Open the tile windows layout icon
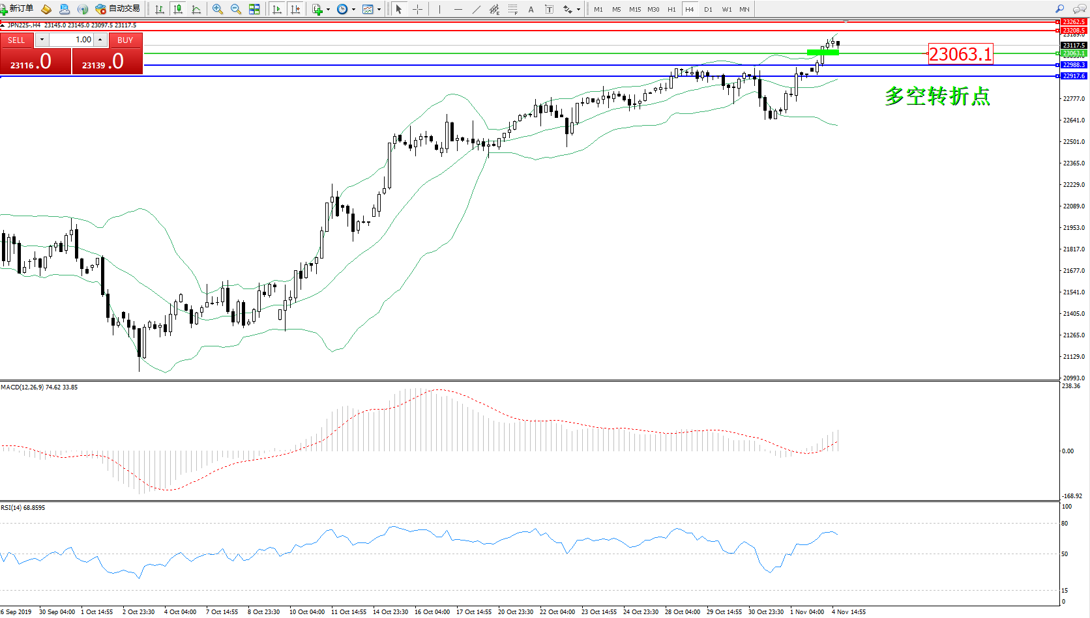Viewport: 1090px width, 618px height. coord(254,9)
